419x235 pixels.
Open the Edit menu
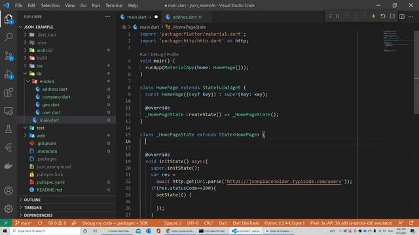(31, 5)
